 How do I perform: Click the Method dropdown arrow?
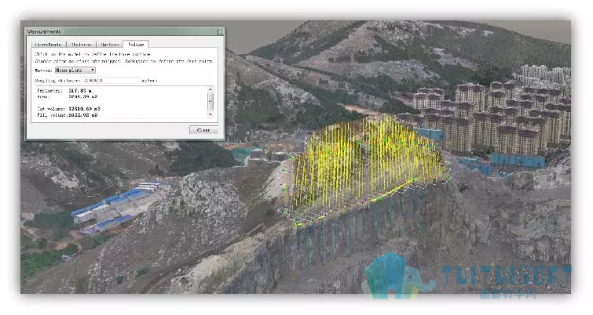[x=93, y=71]
